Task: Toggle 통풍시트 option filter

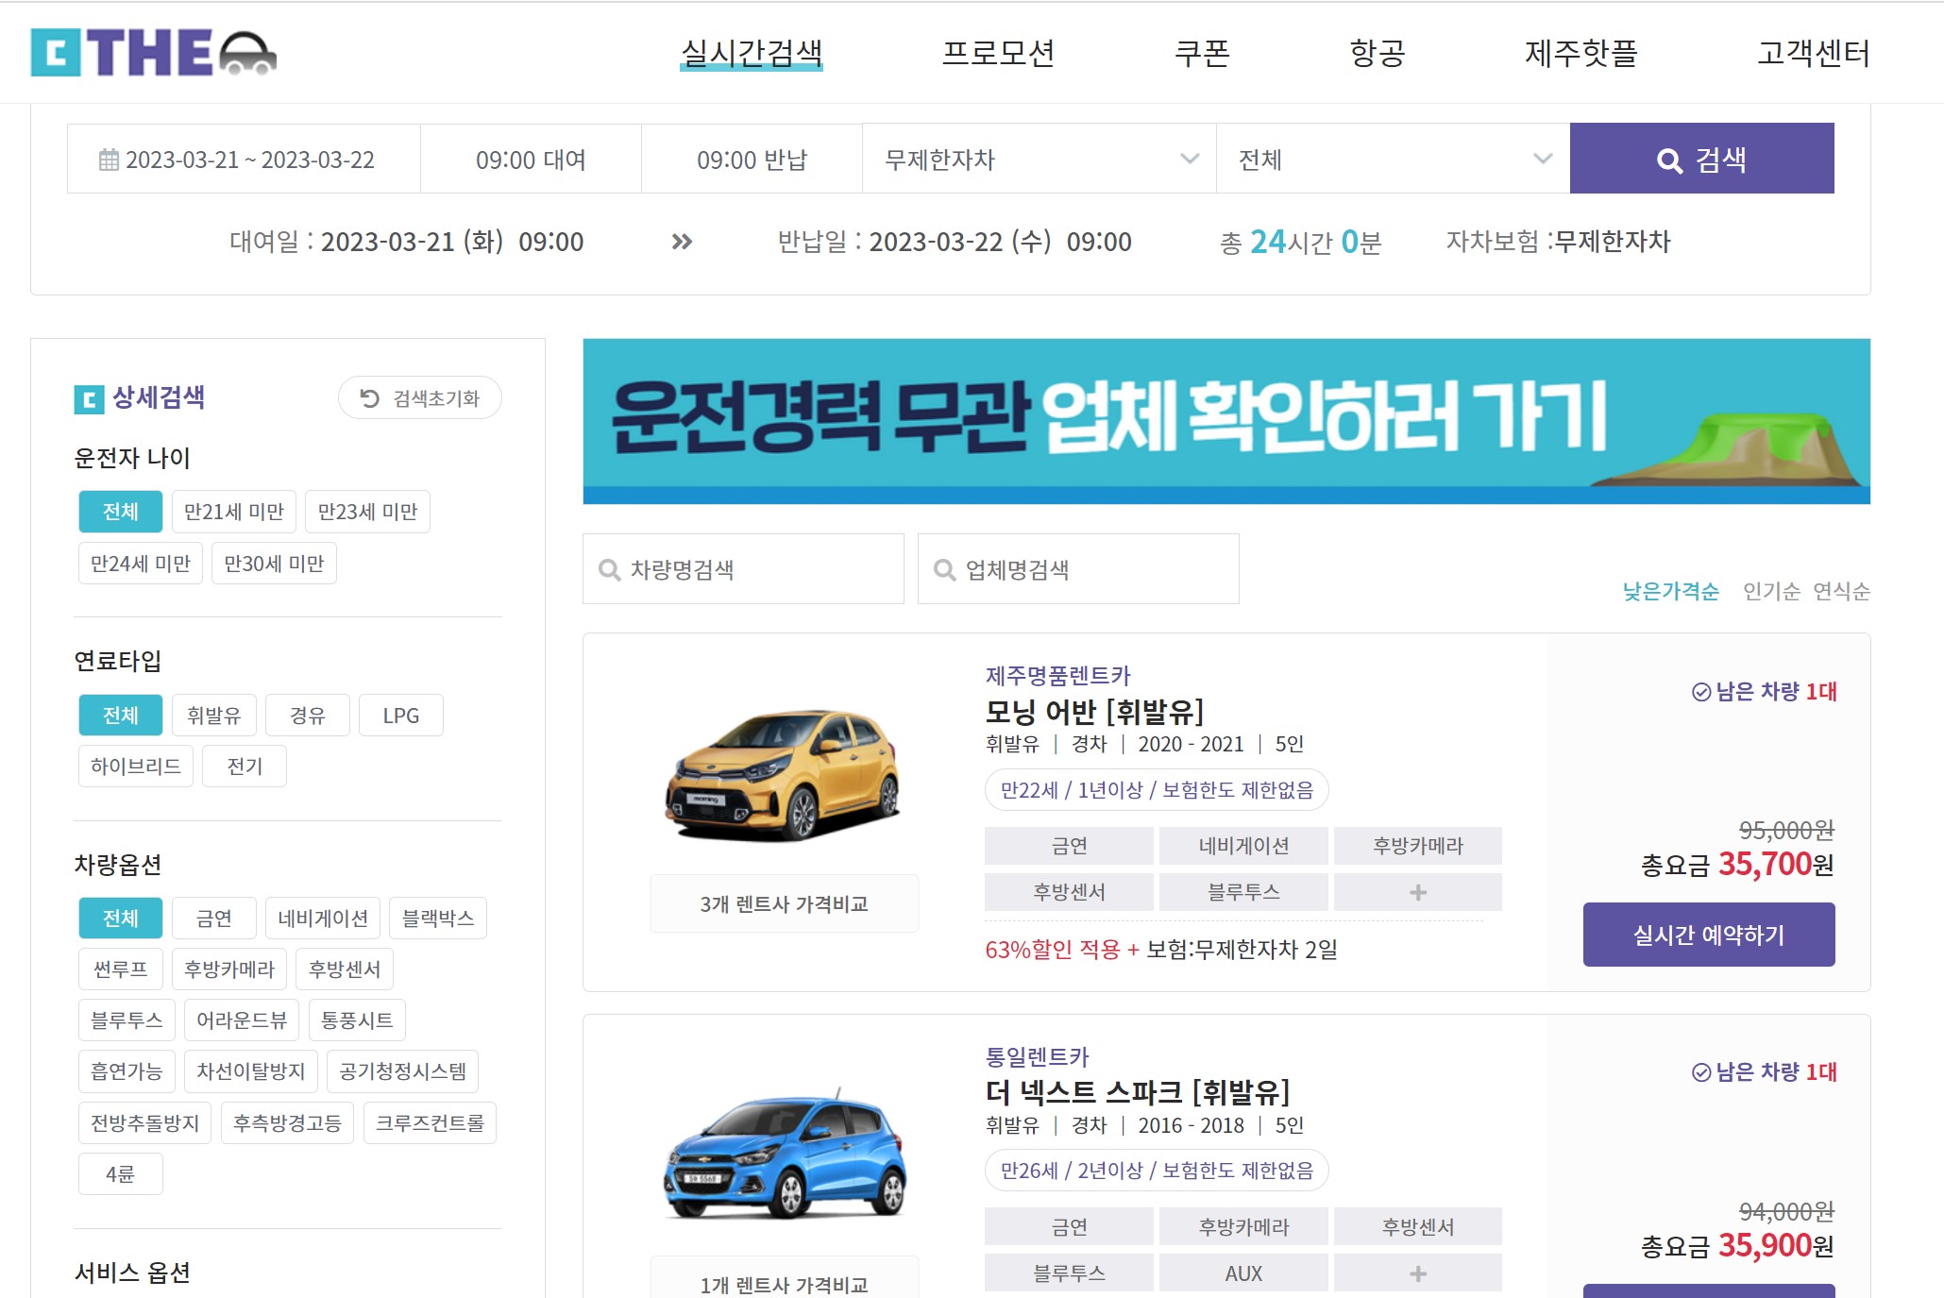Action: (357, 1020)
